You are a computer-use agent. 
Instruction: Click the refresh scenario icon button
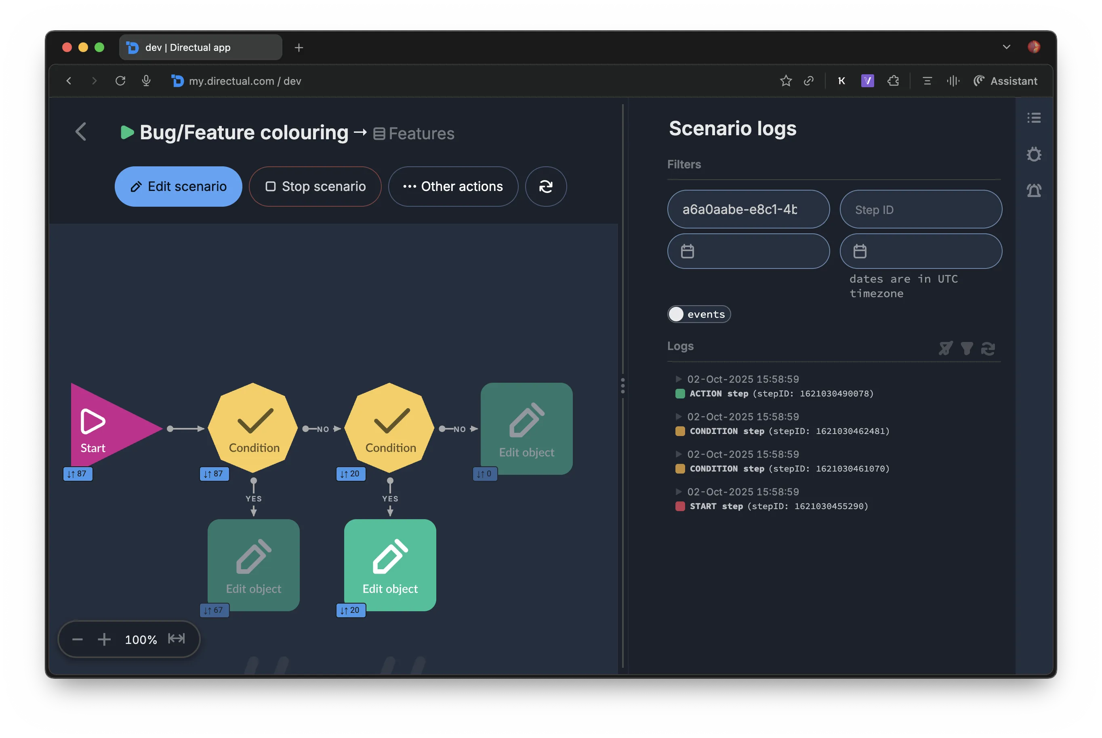click(545, 187)
